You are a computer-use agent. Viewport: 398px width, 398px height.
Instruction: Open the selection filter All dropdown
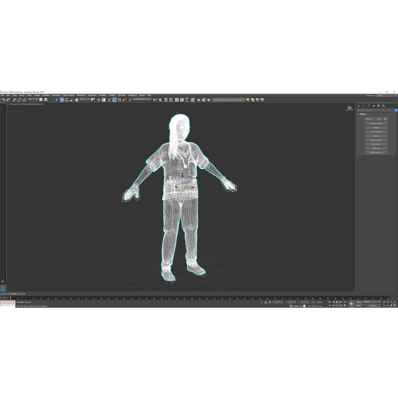click(x=33, y=99)
